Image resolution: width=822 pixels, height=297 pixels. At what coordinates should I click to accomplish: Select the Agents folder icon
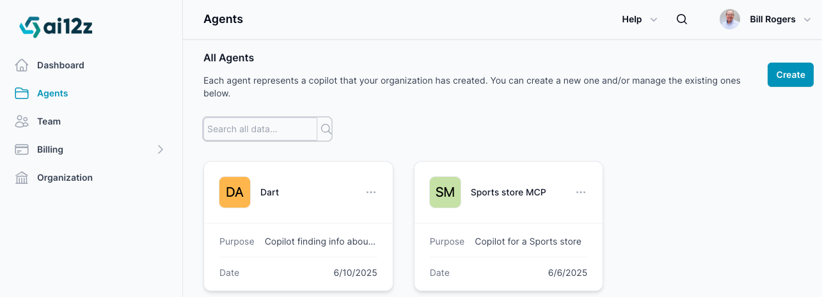(x=22, y=93)
